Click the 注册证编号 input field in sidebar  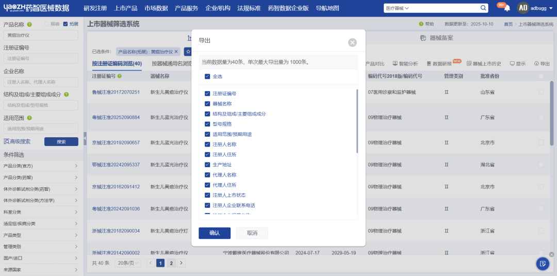pos(41,58)
